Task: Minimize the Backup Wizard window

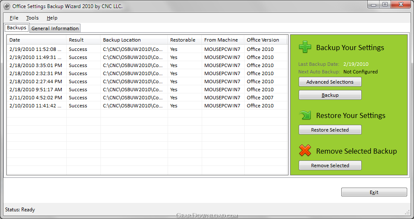Action: coord(374,5)
